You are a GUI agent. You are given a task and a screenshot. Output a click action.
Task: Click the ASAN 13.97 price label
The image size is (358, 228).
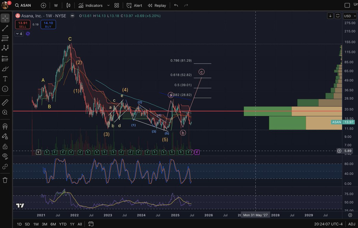tap(343, 122)
